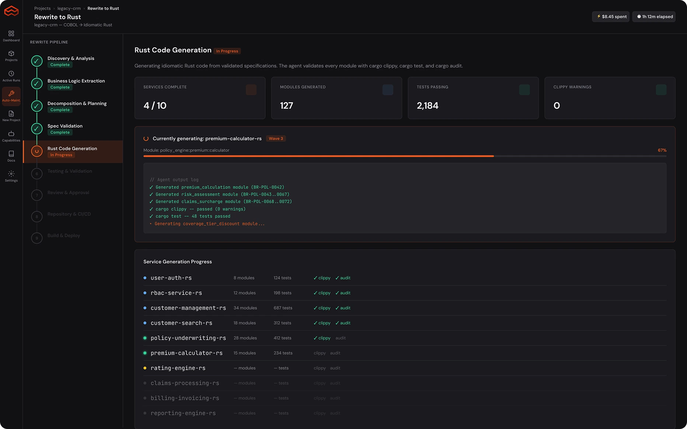This screenshot has width=687, height=429.
Task: Open the Review & Approval pipeline step
Action: (x=73, y=195)
